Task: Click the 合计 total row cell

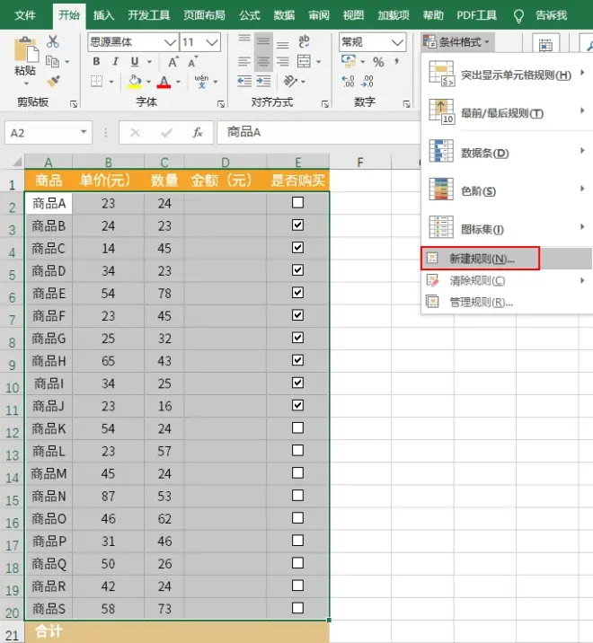Action: pos(49,631)
